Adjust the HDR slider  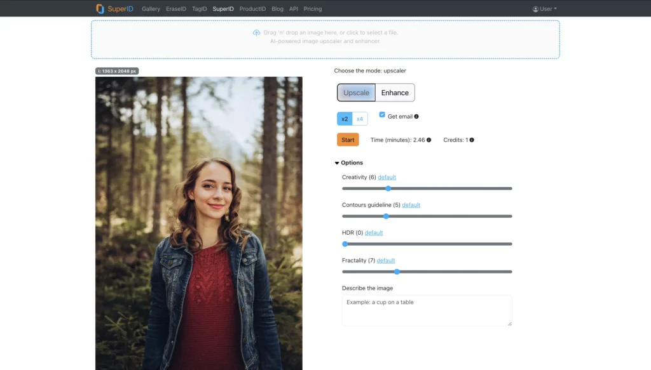(x=345, y=244)
